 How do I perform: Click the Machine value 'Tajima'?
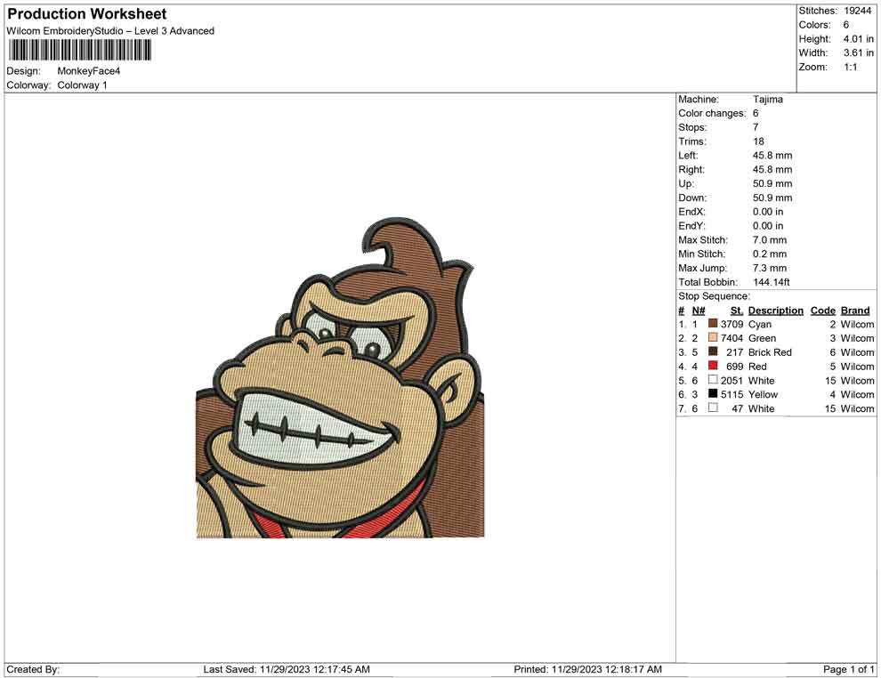[x=767, y=100]
